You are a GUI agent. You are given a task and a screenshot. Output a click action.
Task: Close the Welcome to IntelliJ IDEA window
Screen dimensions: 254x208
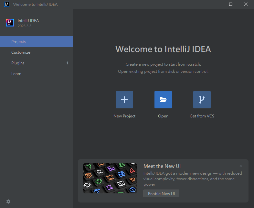click(x=246, y=4)
